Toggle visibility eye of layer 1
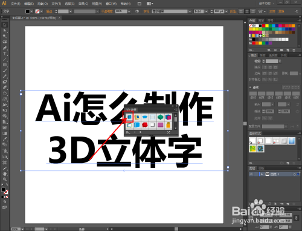The width and height of the screenshot is (302, 231). (251, 174)
